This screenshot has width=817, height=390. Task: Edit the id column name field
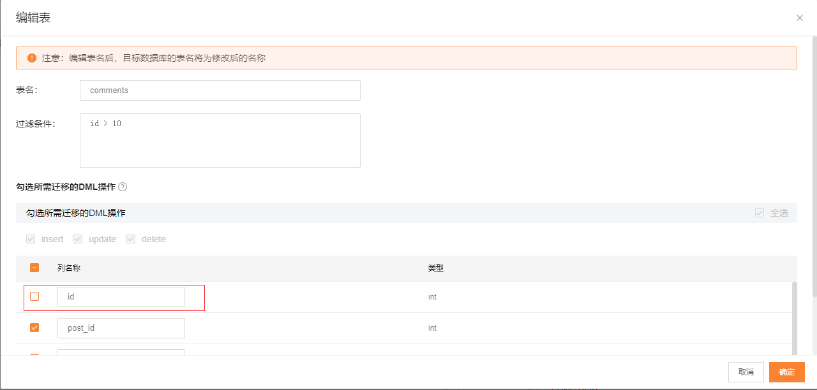[x=121, y=297]
